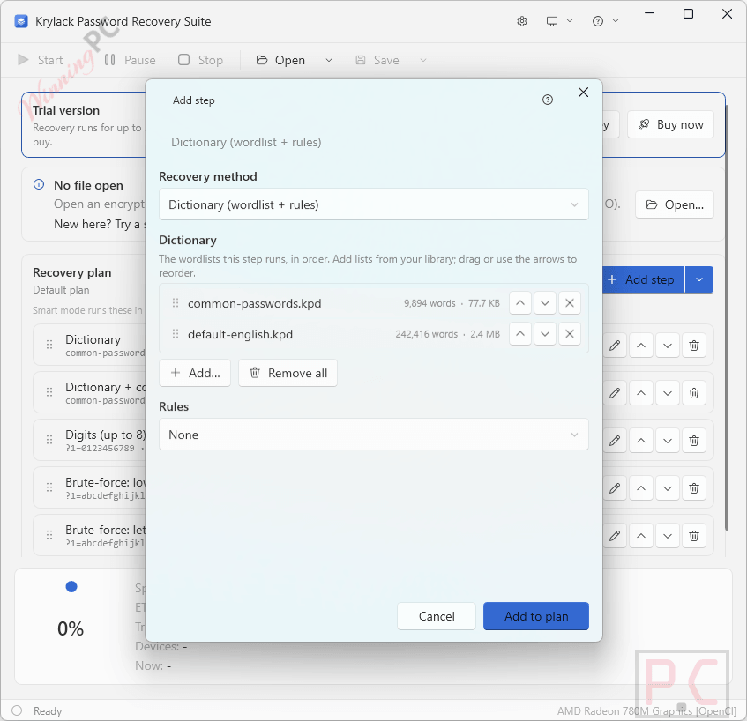Viewport: 747px width, 721px height.
Task: Open the Rules dropdown set to None
Action: pos(374,435)
